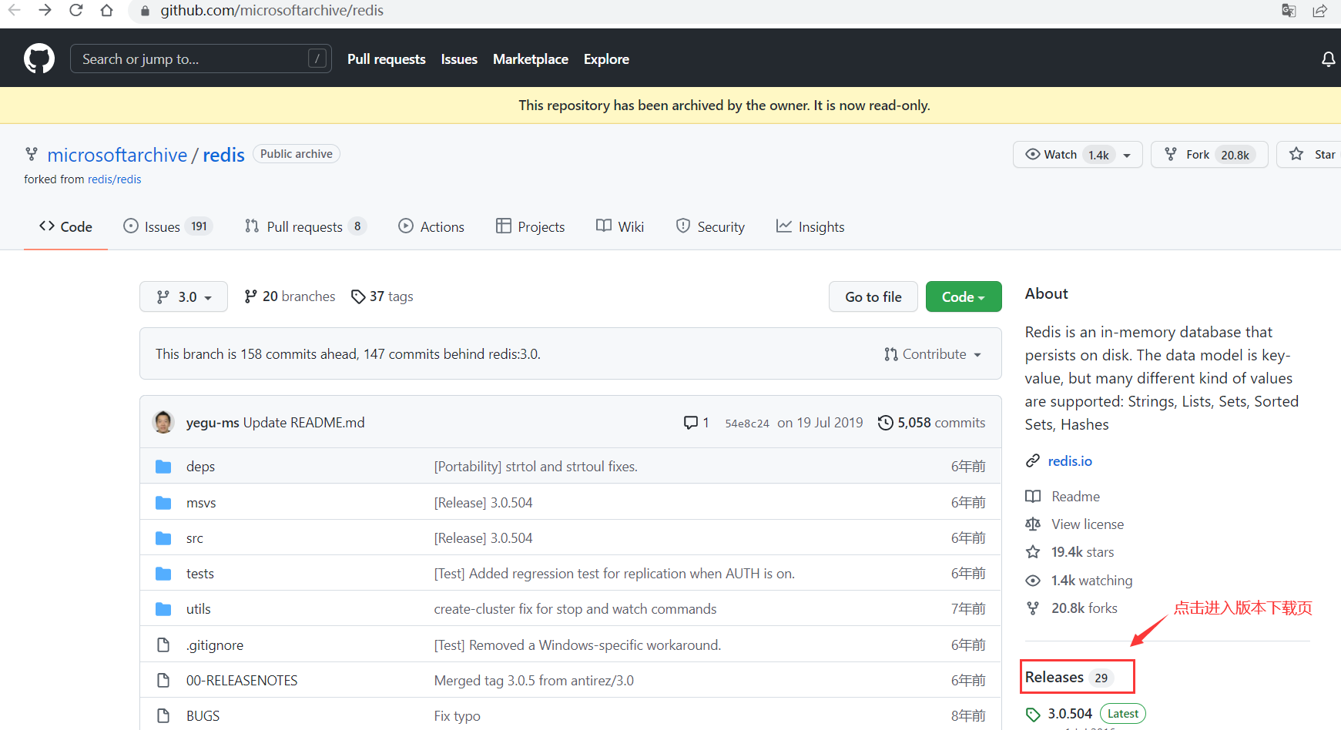This screenshot has height=730, width=1341.
Task: Open the redis.io website link
Action: click(1070, 460)
